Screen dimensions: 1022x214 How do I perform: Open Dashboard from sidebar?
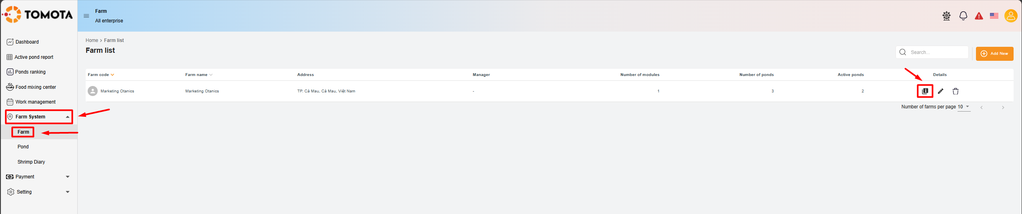coord(27,42)
